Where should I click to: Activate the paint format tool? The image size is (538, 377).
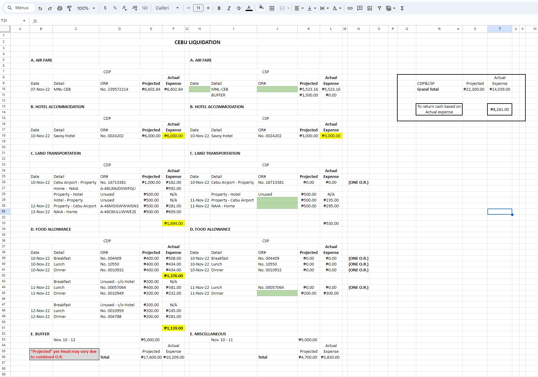(69, 8)
